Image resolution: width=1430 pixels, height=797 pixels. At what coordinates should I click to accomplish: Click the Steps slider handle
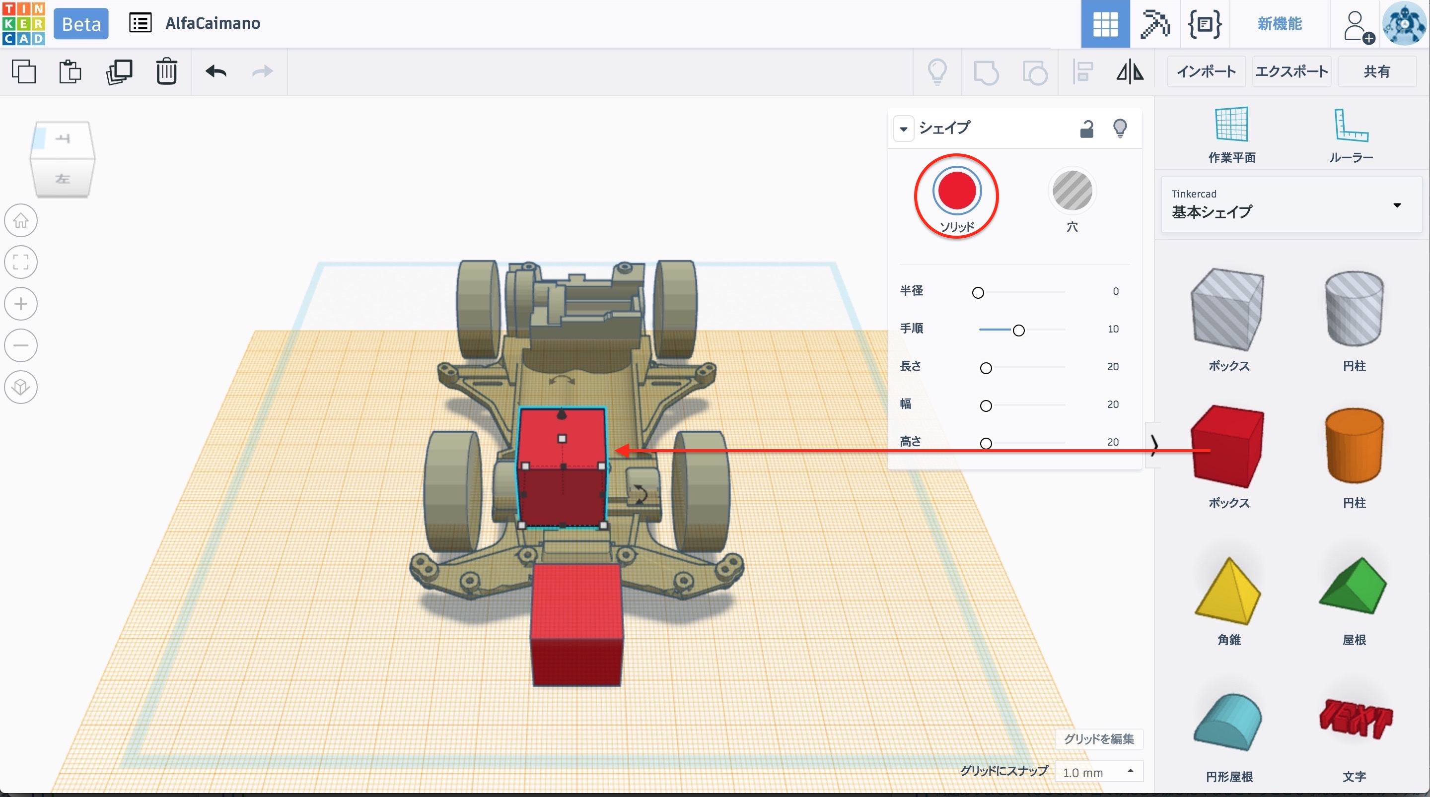1018,330
